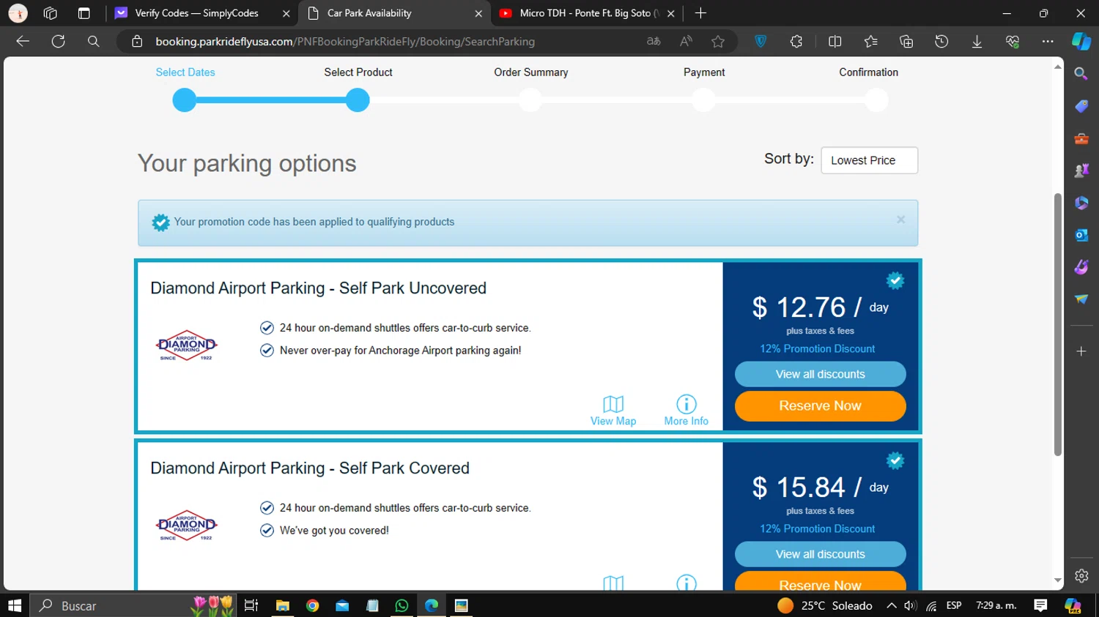
Task: Open Google Chrome from the taskbar
Action: point(313,605)
